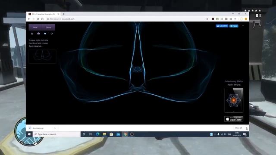Click the green extension icon in the toolbar

pos(217,19)
